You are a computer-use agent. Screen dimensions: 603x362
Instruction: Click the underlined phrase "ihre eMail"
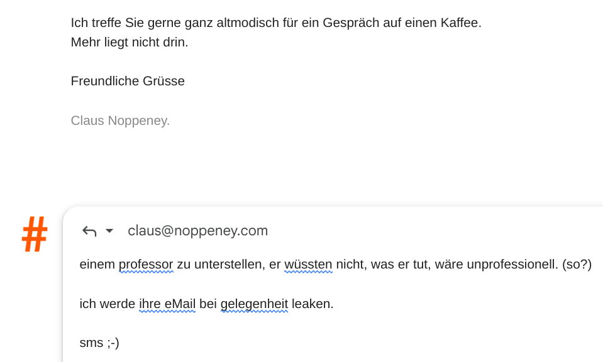(167, 304)
